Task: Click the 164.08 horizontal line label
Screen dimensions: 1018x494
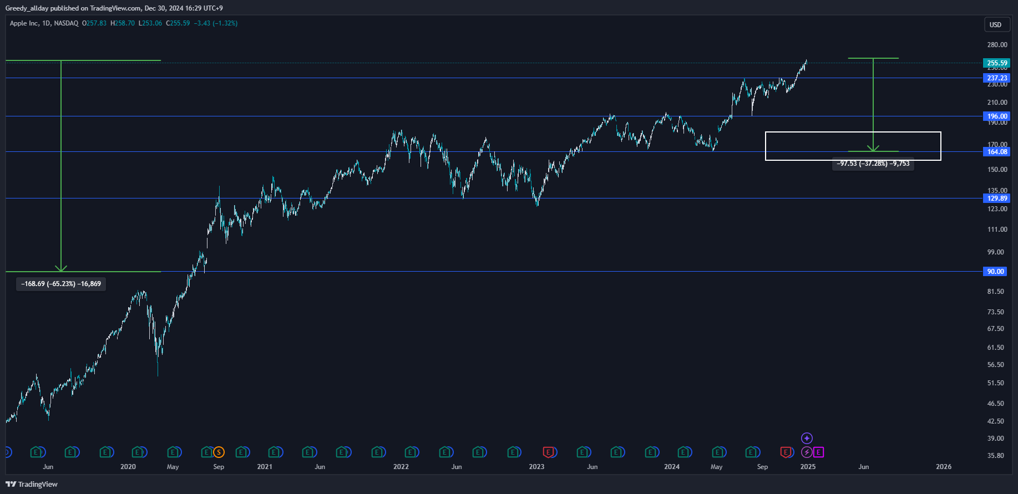Action: (996, 152)
